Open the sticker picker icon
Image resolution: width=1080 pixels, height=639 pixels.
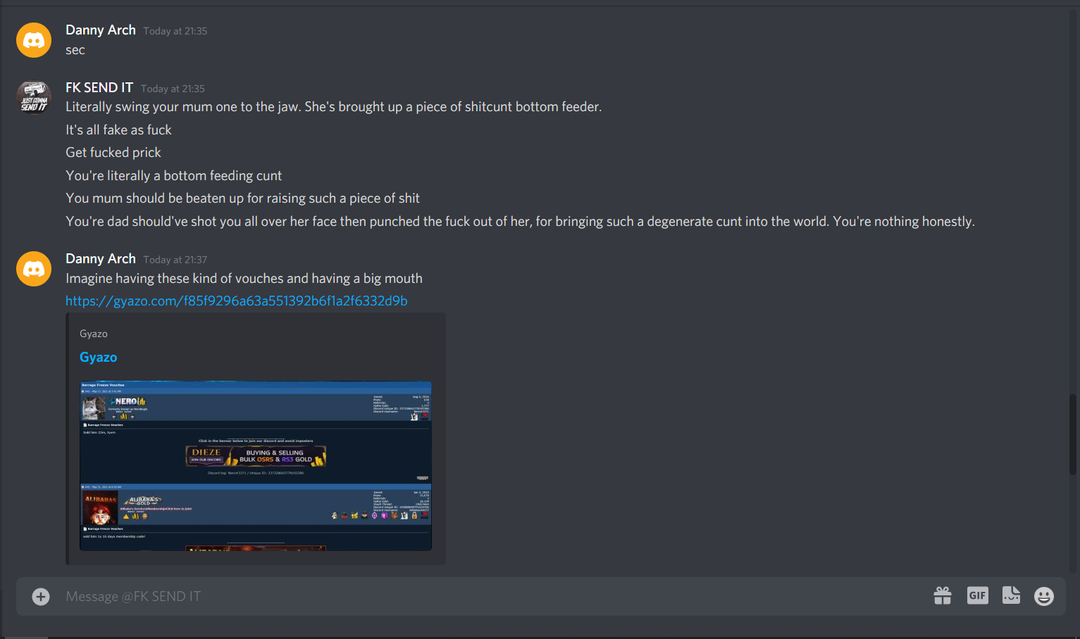1011,596
